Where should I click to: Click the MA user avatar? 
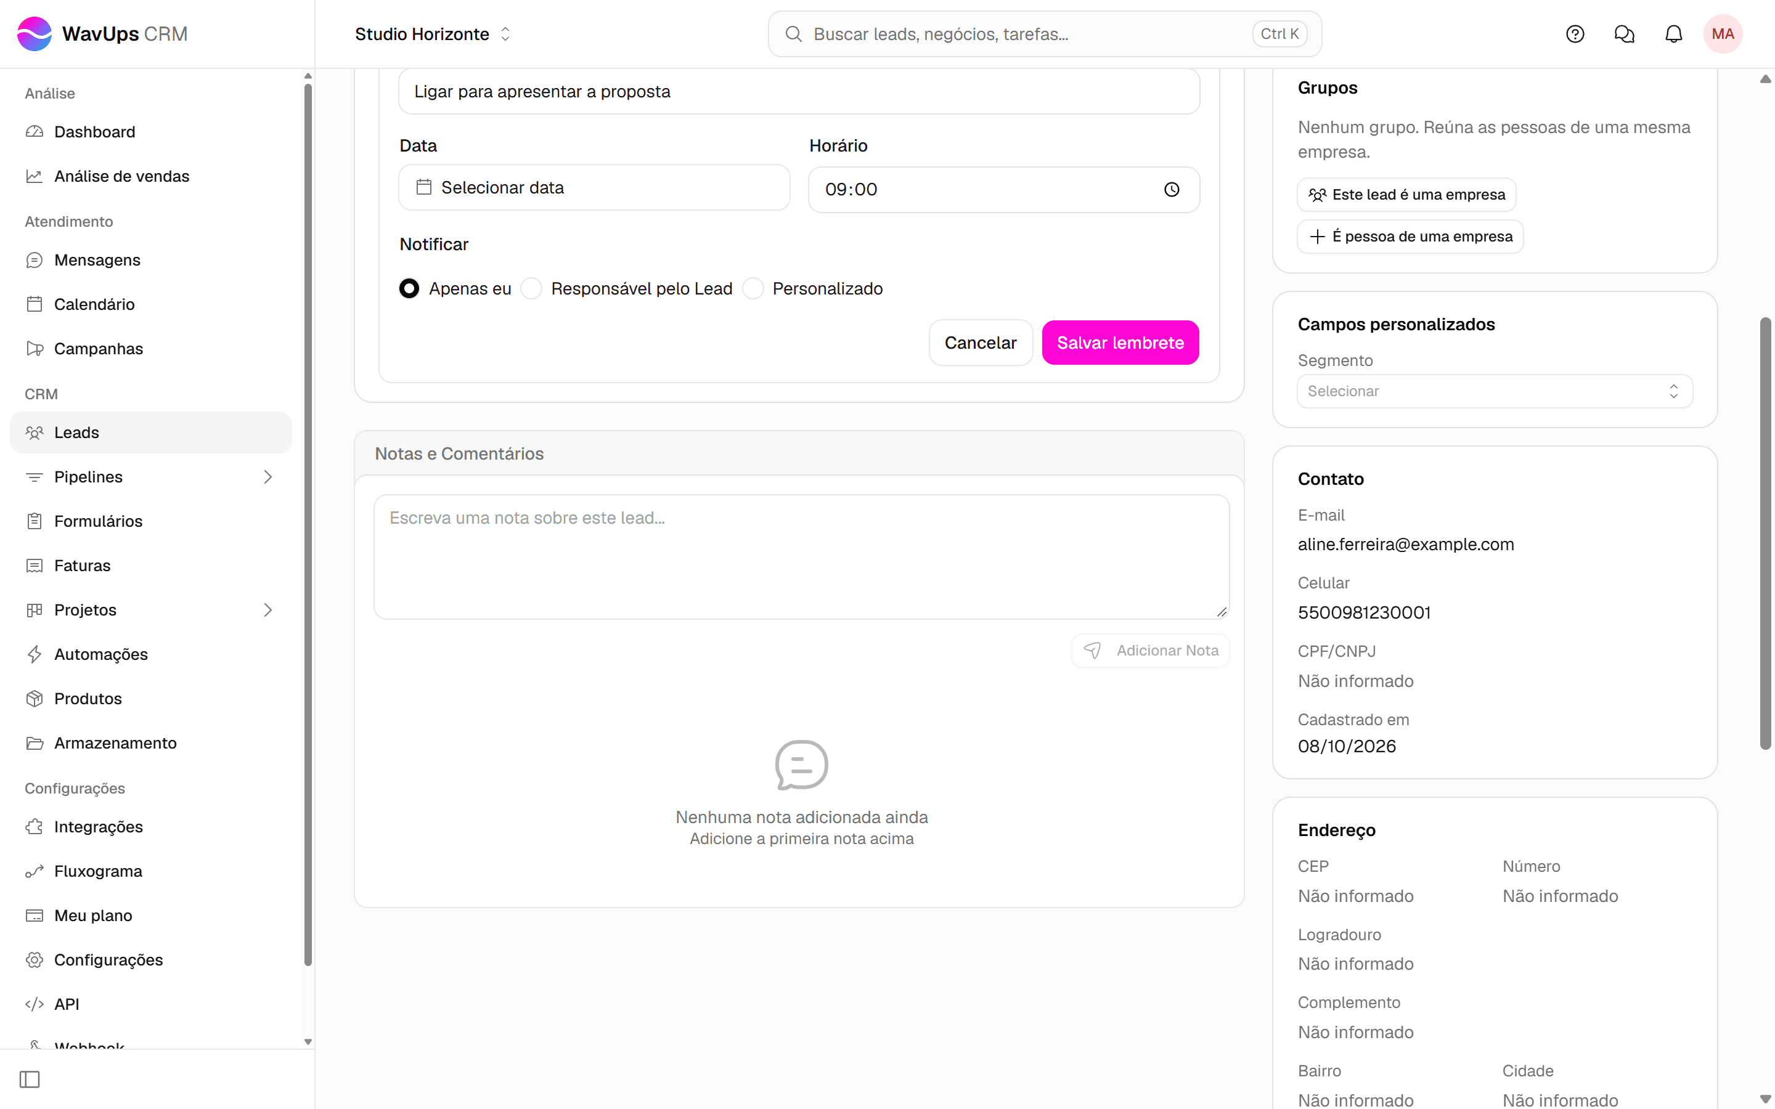tap(1723, 34)
